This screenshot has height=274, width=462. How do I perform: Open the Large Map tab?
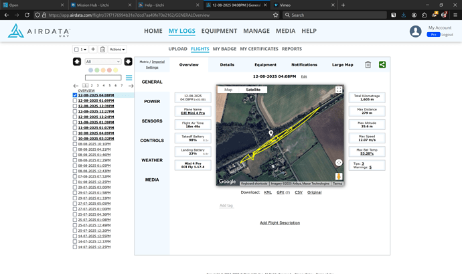[x=342, y=64]
